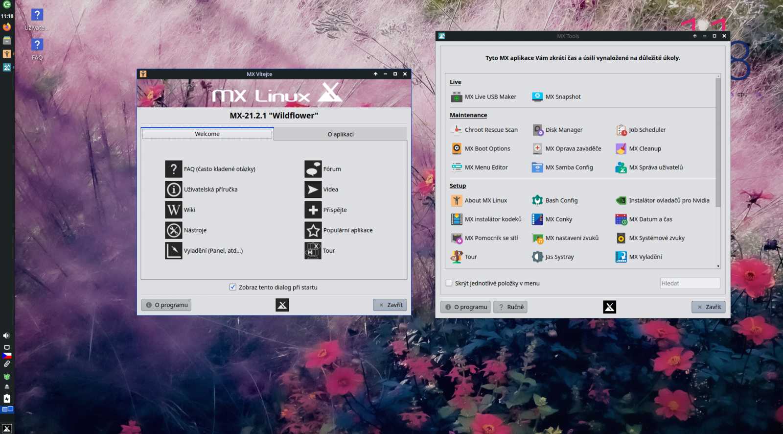Open the MX start menu button
The height and width of the screenshot is (434, 783).
click(7, 428)
